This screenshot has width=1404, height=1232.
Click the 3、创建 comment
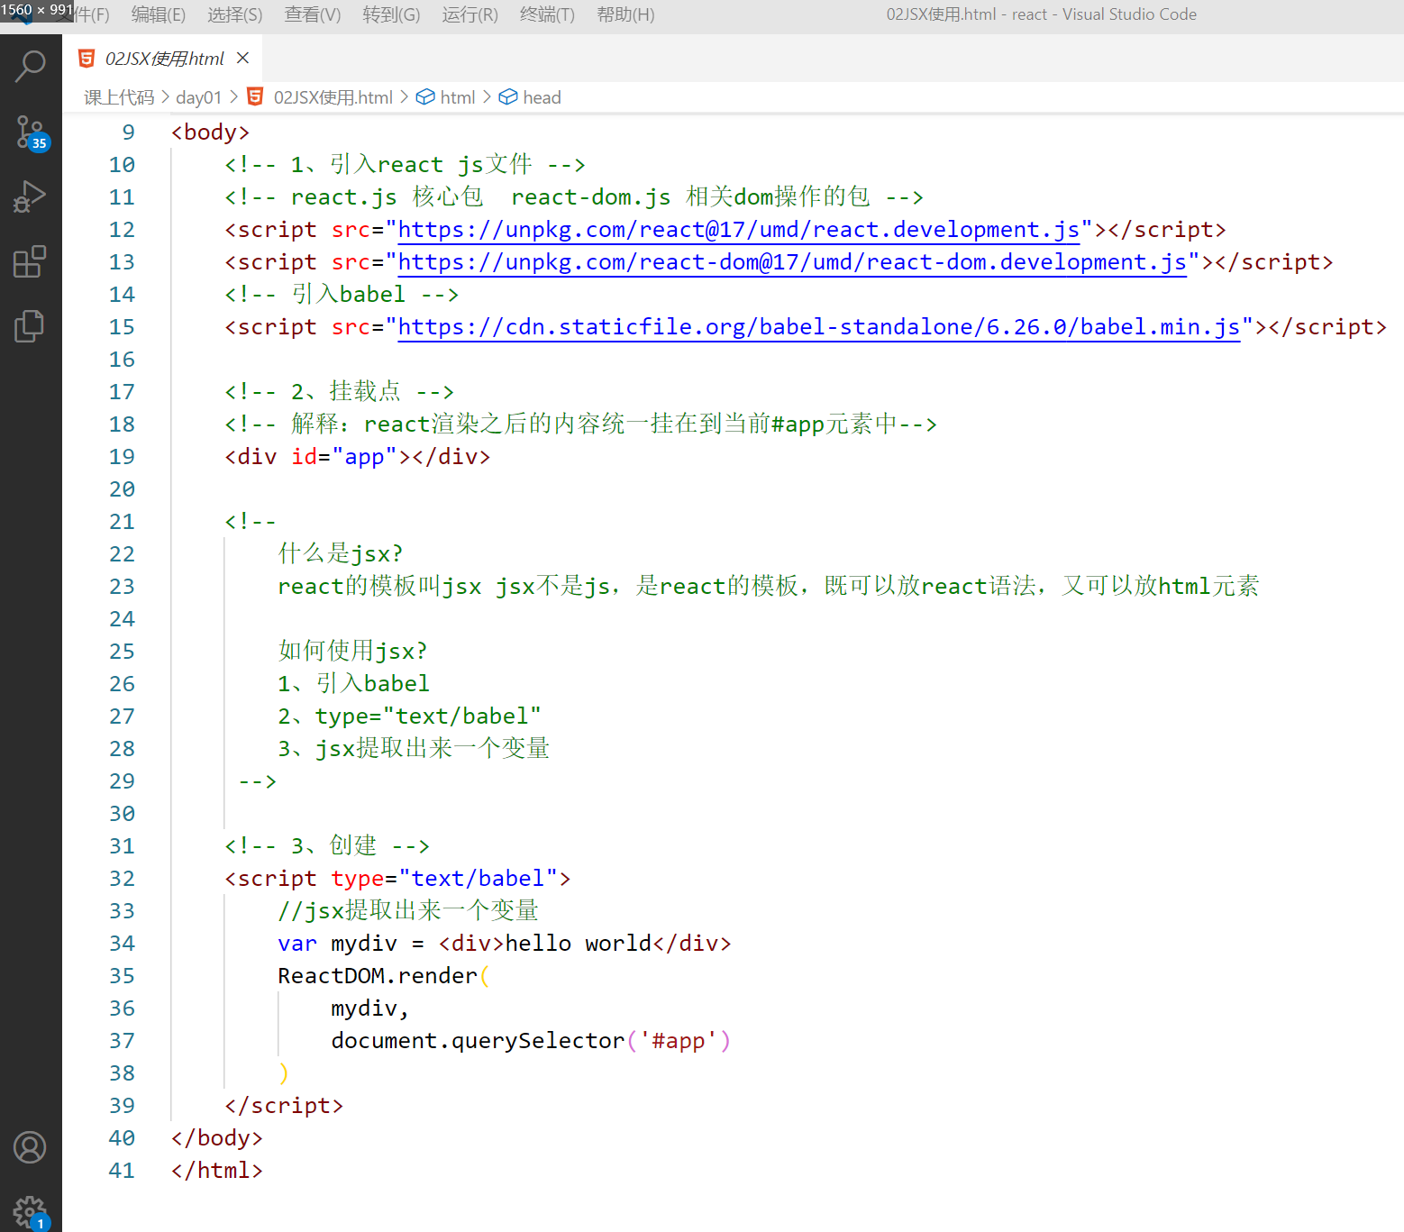[327, 846]
